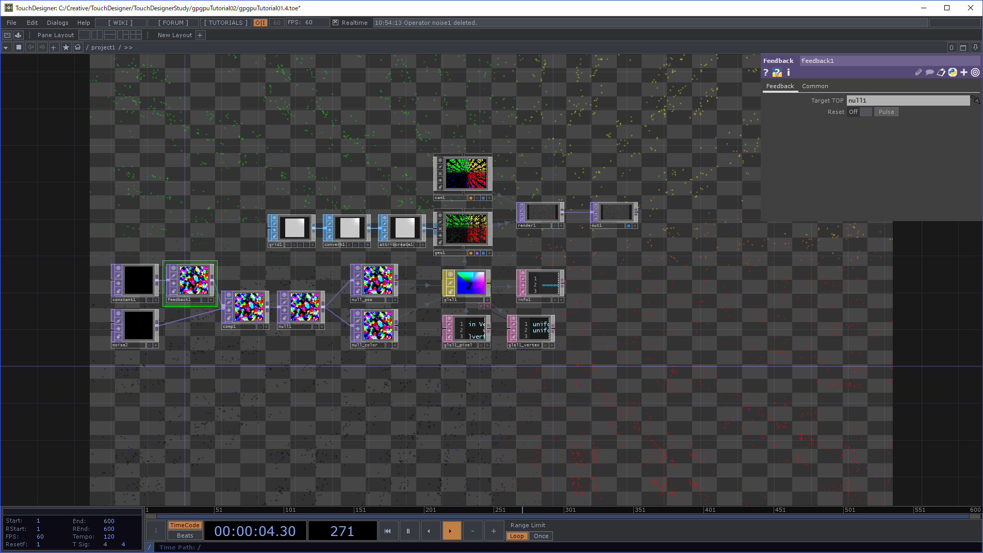The width and height of the screenshot is (983, 553).
Task: Maximize the pane using the top-right square icon
Action: click(x=963, y=47)
